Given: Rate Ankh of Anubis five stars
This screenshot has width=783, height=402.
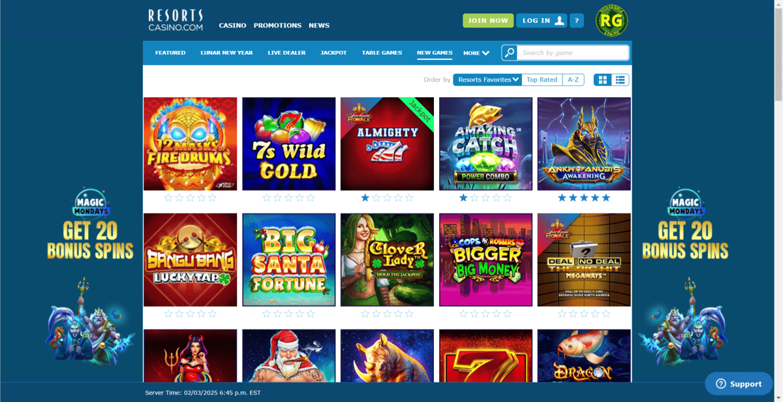Looking at the screenshot, I should click(x=606, y=198).
